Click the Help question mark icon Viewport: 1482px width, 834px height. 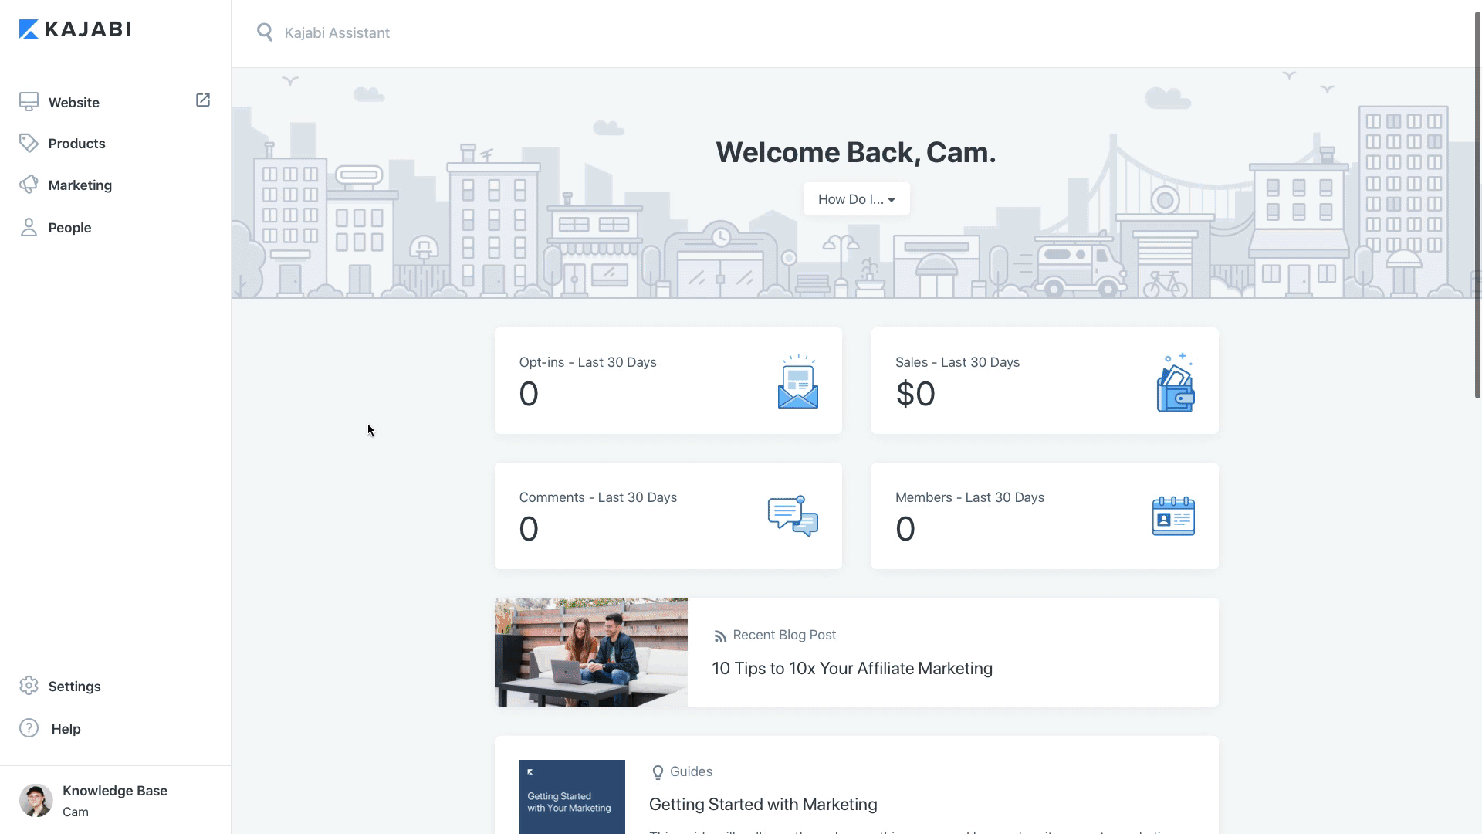(x=29, y=728)
